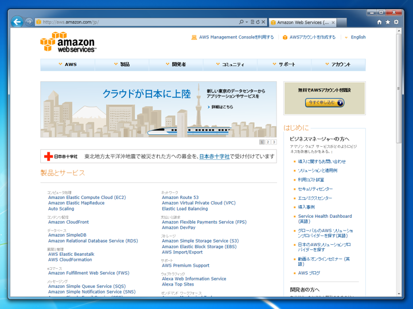Open Amazon Flexible Payments Service (FPS)

pos(204,222)
